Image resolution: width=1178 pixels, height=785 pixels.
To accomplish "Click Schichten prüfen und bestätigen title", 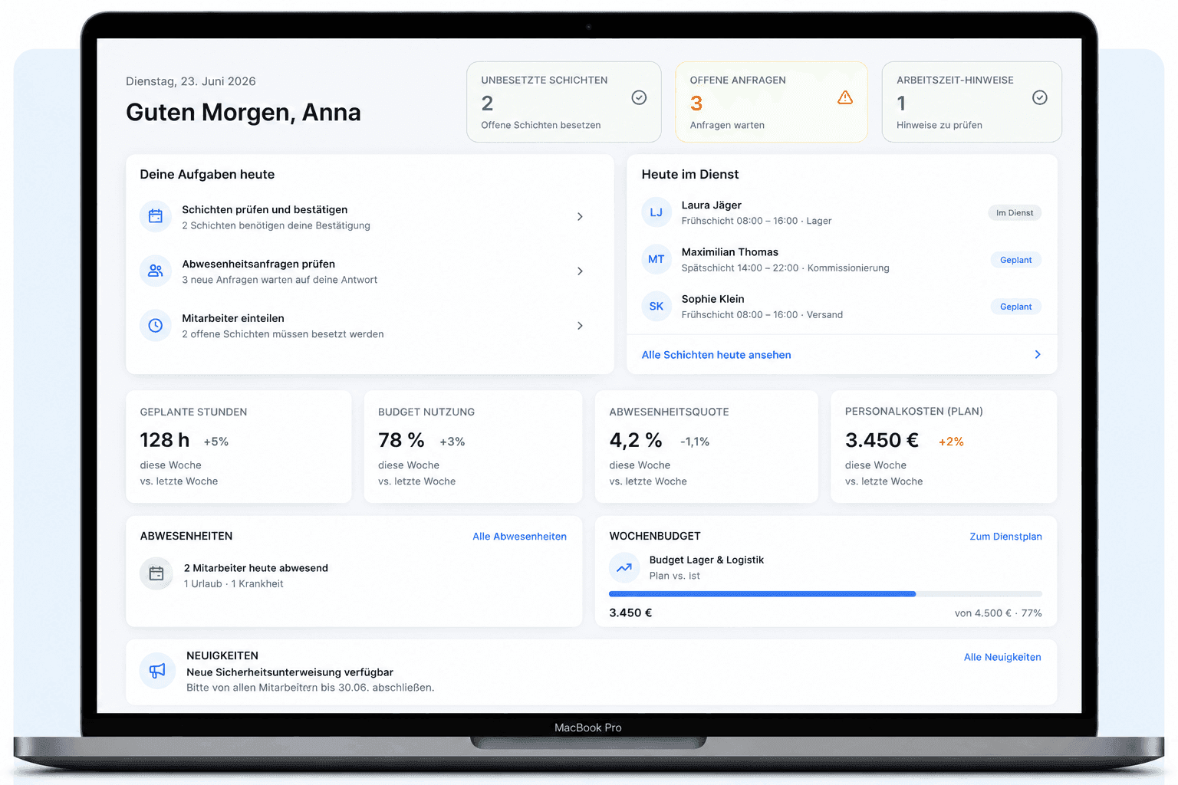I will click(x=265, y=209).
